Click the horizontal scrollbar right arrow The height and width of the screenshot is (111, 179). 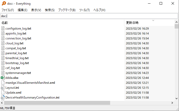coord(172,103)
